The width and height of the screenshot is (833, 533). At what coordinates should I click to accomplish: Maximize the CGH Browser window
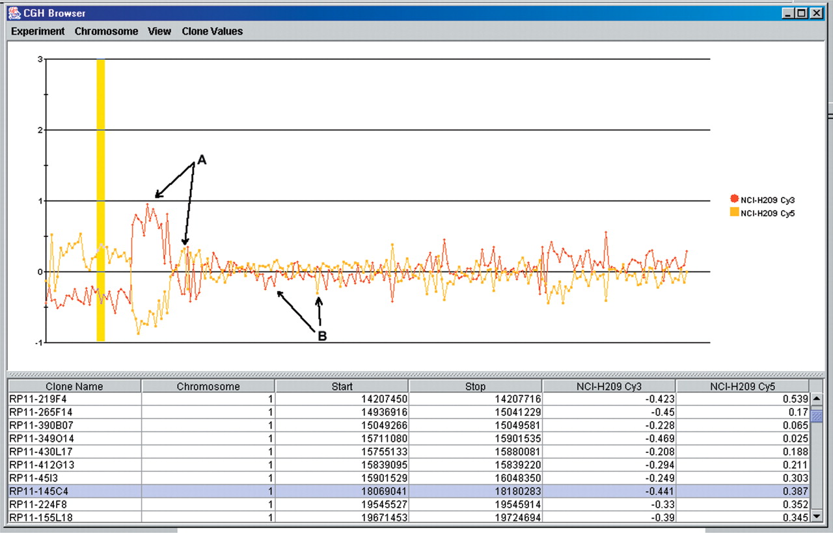point(801,13)
